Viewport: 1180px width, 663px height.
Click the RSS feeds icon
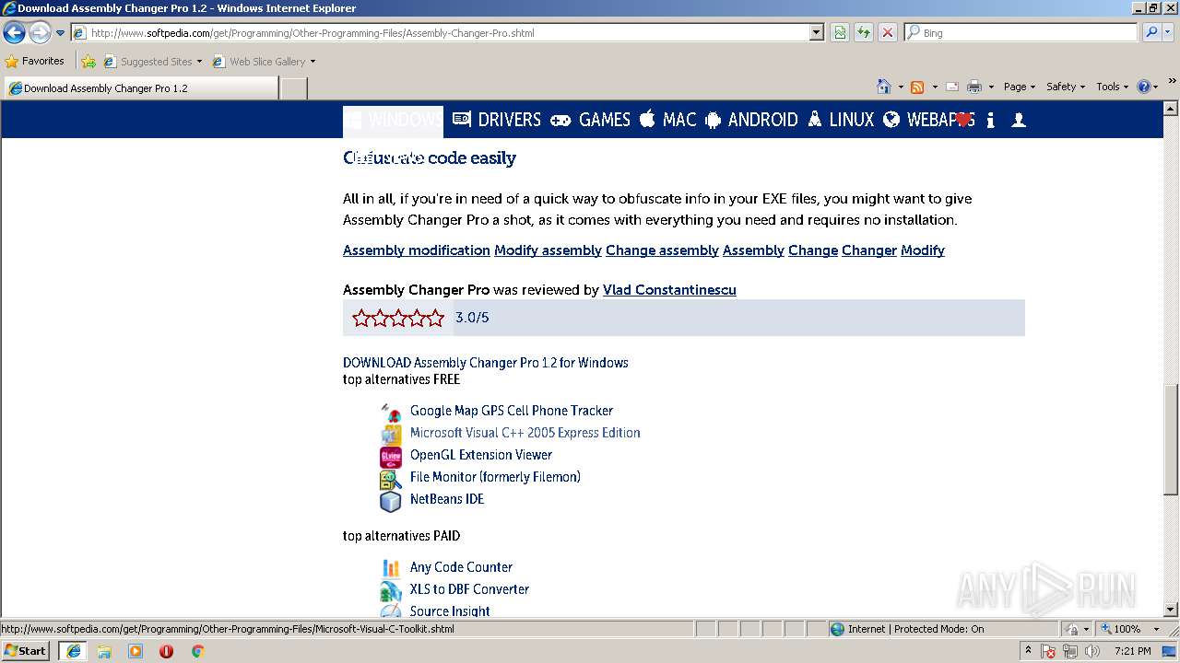917,87
